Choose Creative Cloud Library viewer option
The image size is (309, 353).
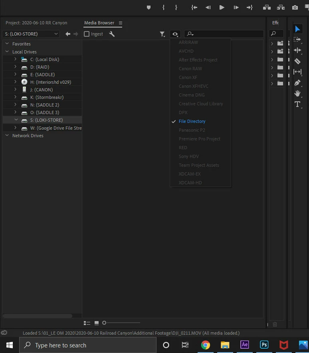(x=201, y=104)
